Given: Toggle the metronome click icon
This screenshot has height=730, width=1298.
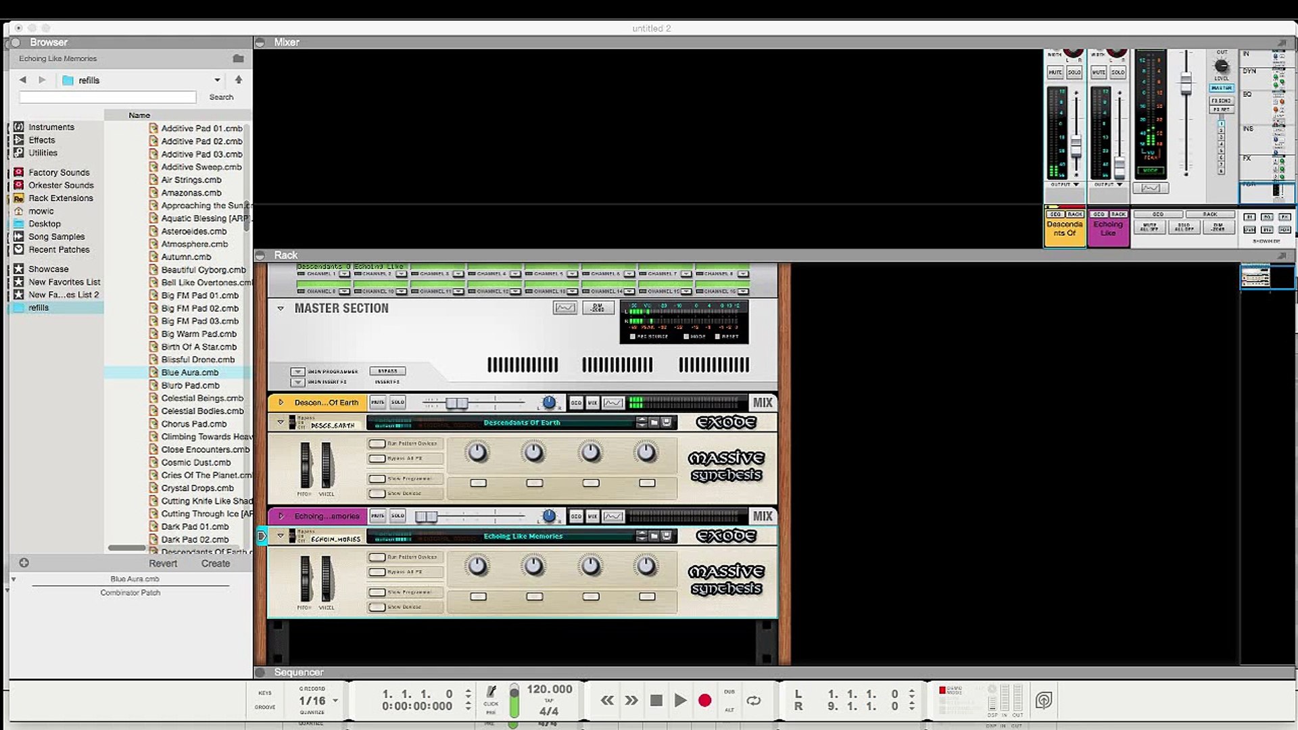Looking at the screenshot, I should 491,691.
